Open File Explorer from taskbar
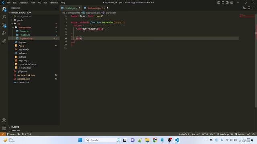257x144 pixels. [x=147, y=140]
